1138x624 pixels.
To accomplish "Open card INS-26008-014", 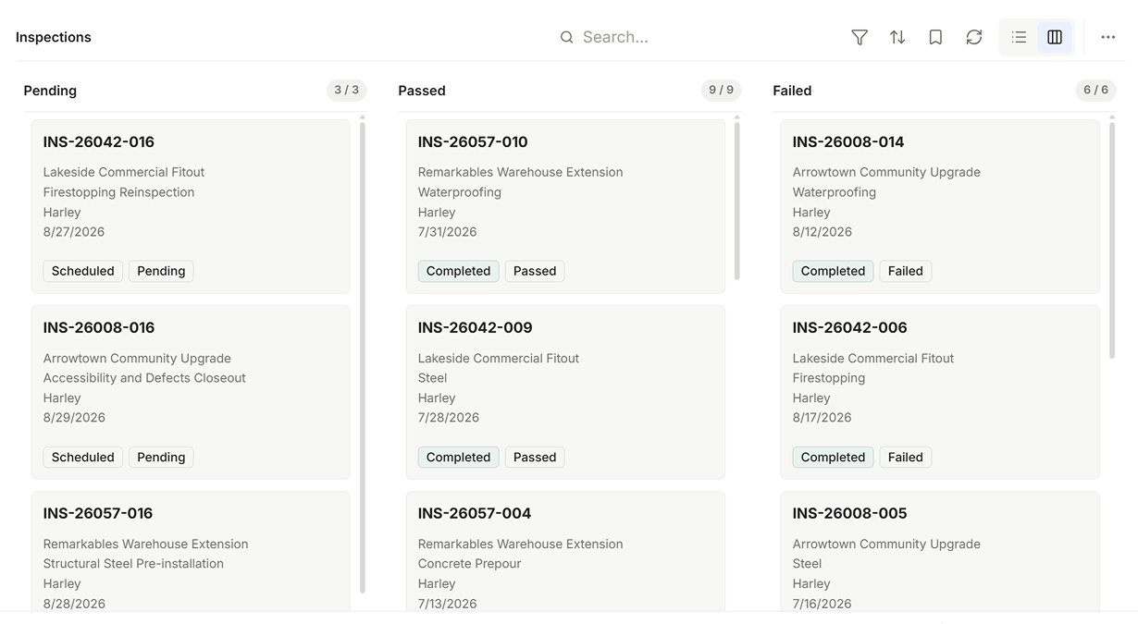I will coord(940,206).
